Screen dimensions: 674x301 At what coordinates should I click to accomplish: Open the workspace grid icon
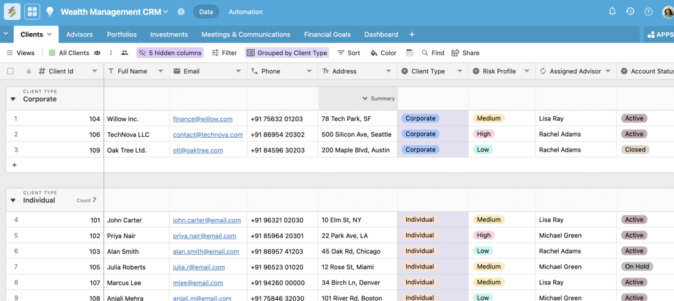(32, 12)
